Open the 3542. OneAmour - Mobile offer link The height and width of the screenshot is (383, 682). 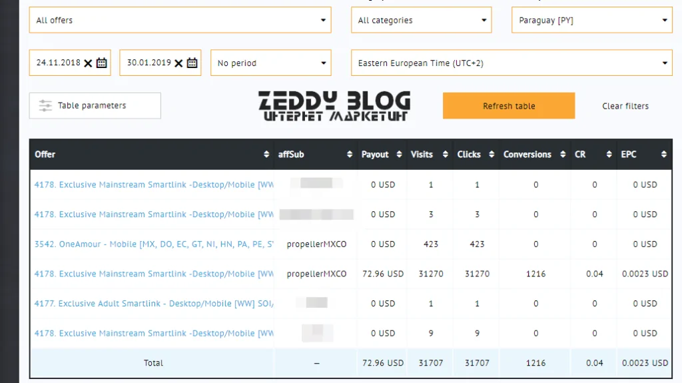click(154, 244)
